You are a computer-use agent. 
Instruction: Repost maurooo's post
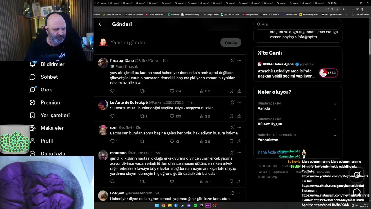tap(142, 182)
